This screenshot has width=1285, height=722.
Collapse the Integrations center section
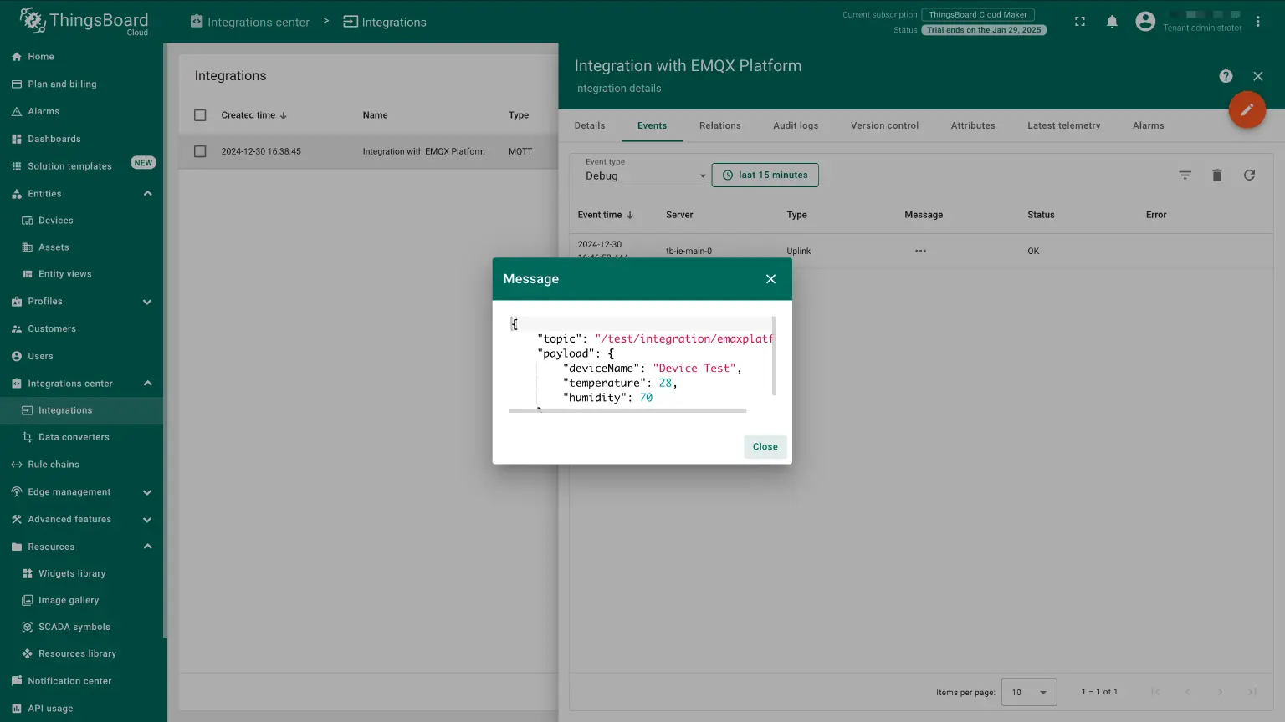[x=148, y=383]
